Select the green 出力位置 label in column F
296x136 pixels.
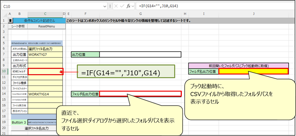[x=85, y=55]
